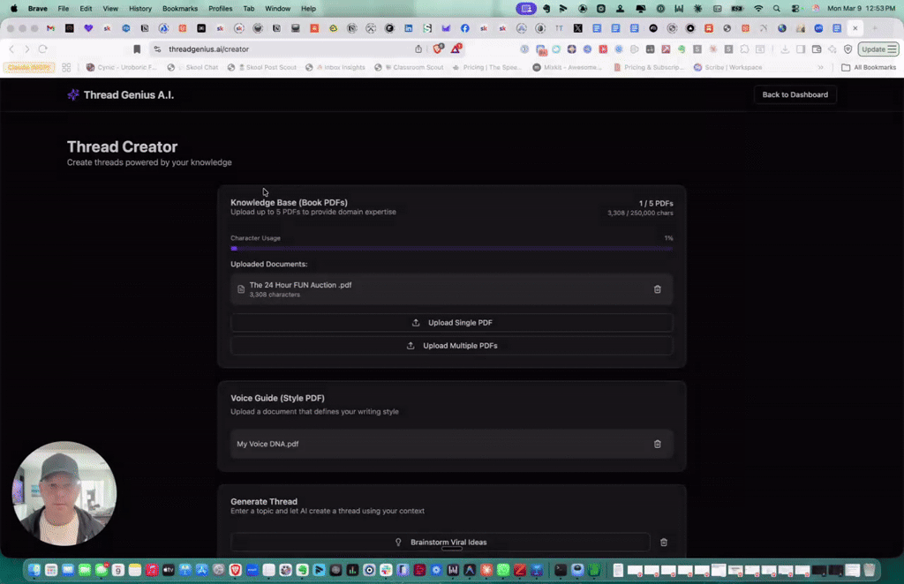Delete The 24 Hour FUN Auction PDF
The image size is (904, 584).
(x=657, y=289)
